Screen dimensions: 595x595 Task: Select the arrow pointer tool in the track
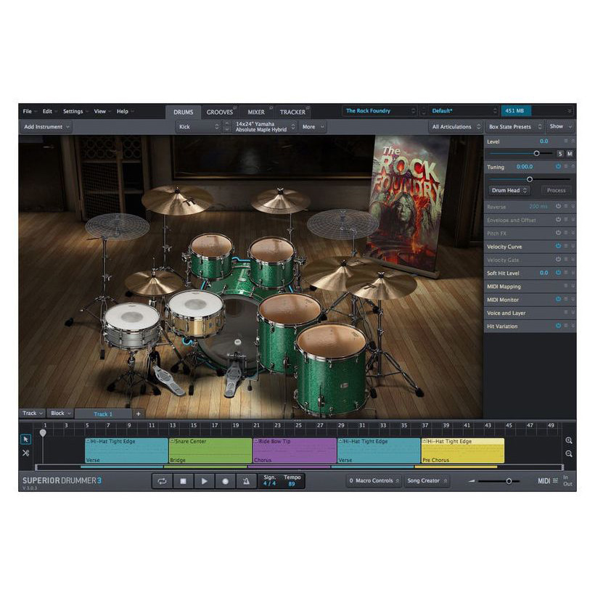pos(26,440)
